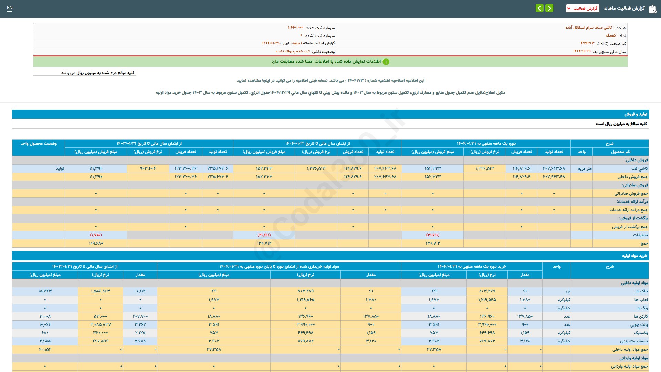Viewport: 661px width, 372px height.
Task: Click the currency note field میلیون ریال
Action: tap(85, 73)
